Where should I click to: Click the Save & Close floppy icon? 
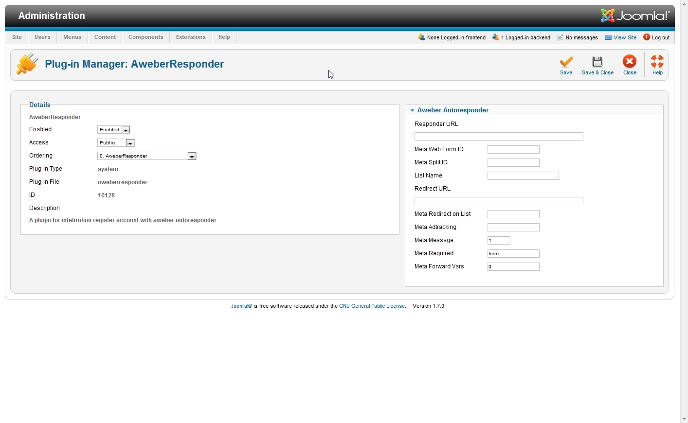pos(597,61)
